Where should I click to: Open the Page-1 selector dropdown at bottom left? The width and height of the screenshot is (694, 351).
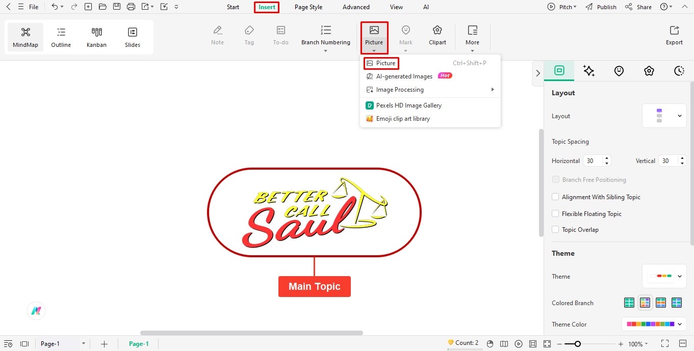62,344
